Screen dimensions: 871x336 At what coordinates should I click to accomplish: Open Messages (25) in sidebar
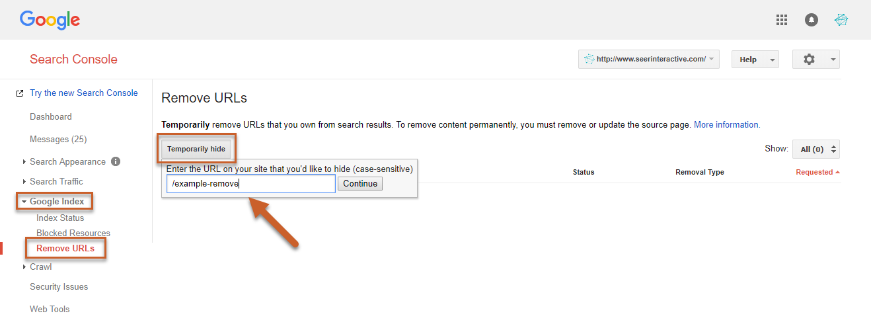click(58, 139)
